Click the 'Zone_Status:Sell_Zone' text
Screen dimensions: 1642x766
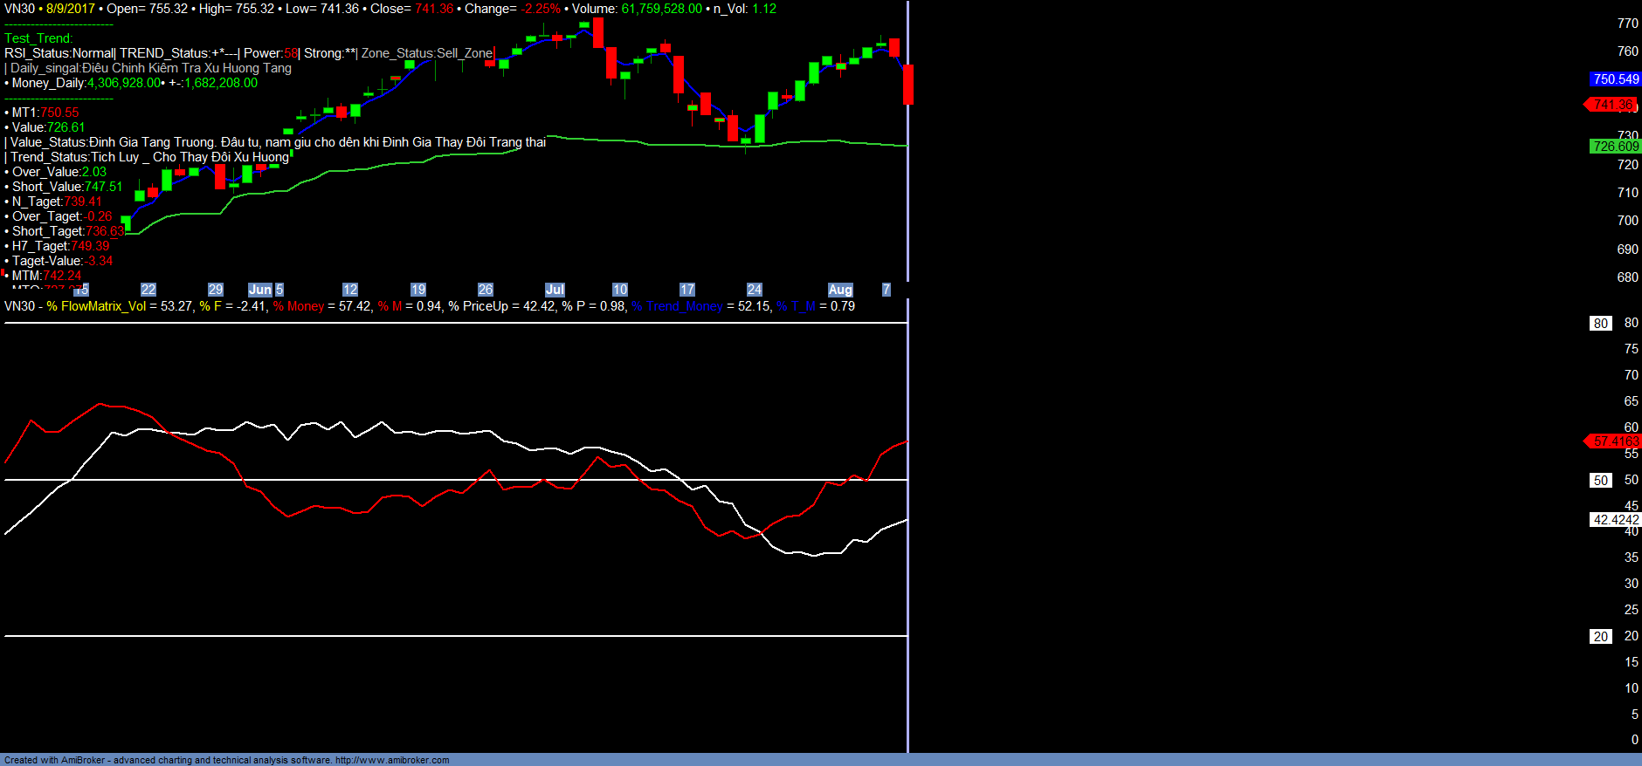427,53
